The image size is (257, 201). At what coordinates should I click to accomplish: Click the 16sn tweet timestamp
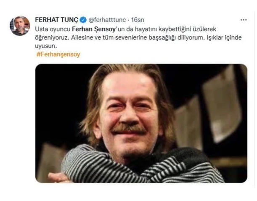tap(137, 19)
